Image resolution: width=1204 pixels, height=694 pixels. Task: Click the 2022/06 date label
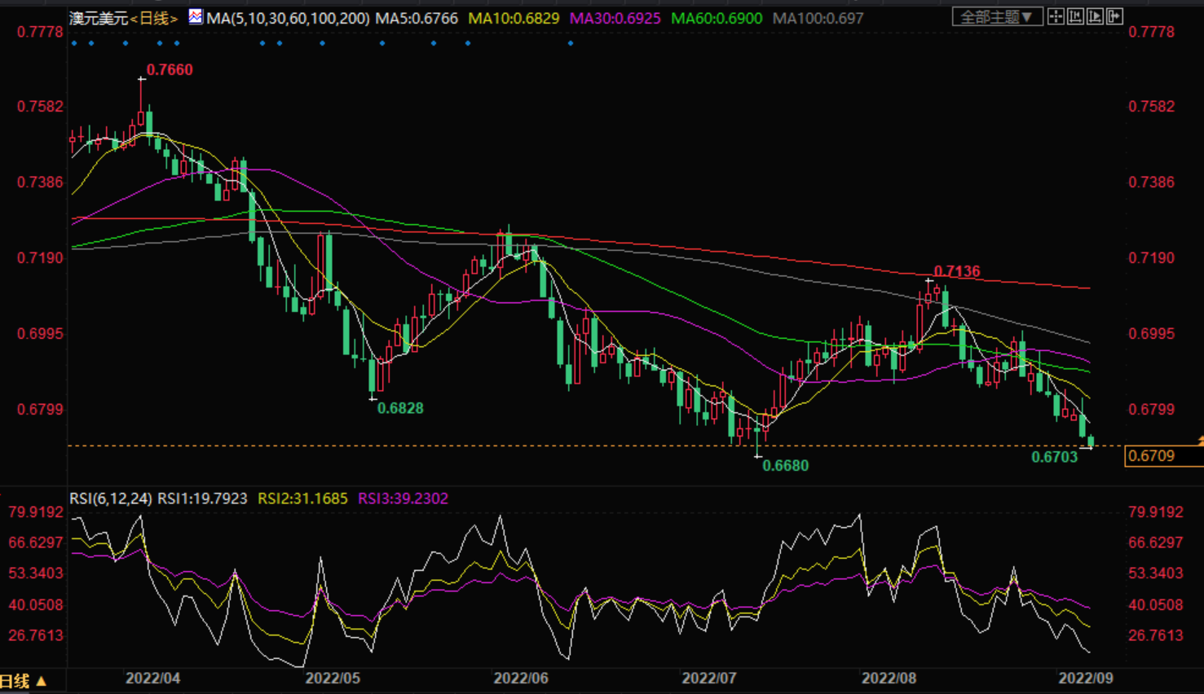(521, 679)
